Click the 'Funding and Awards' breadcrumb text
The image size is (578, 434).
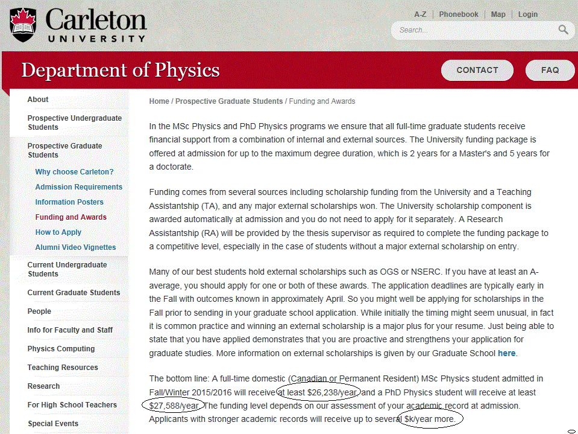pos(322,101)
